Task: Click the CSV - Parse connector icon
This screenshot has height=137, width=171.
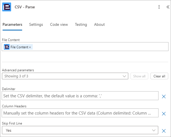Action: coord(7,7)
